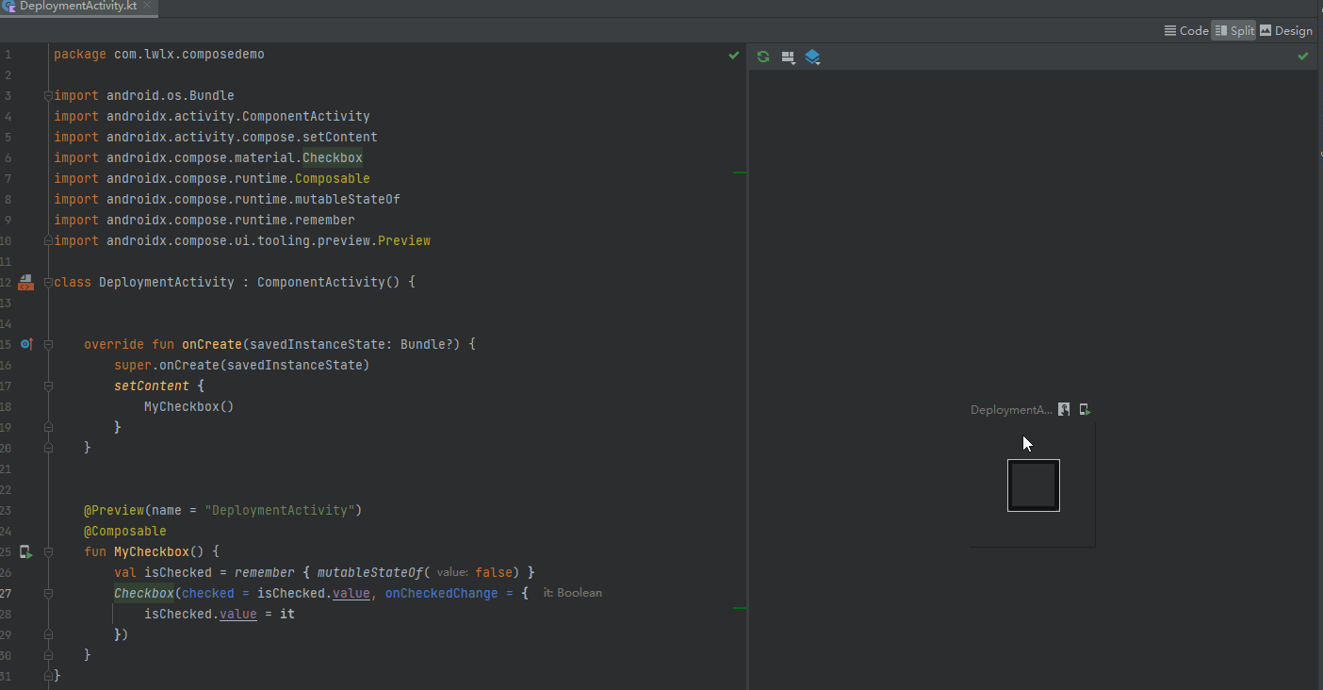Click the layers icon in the preview toolbar

point(812,57)
